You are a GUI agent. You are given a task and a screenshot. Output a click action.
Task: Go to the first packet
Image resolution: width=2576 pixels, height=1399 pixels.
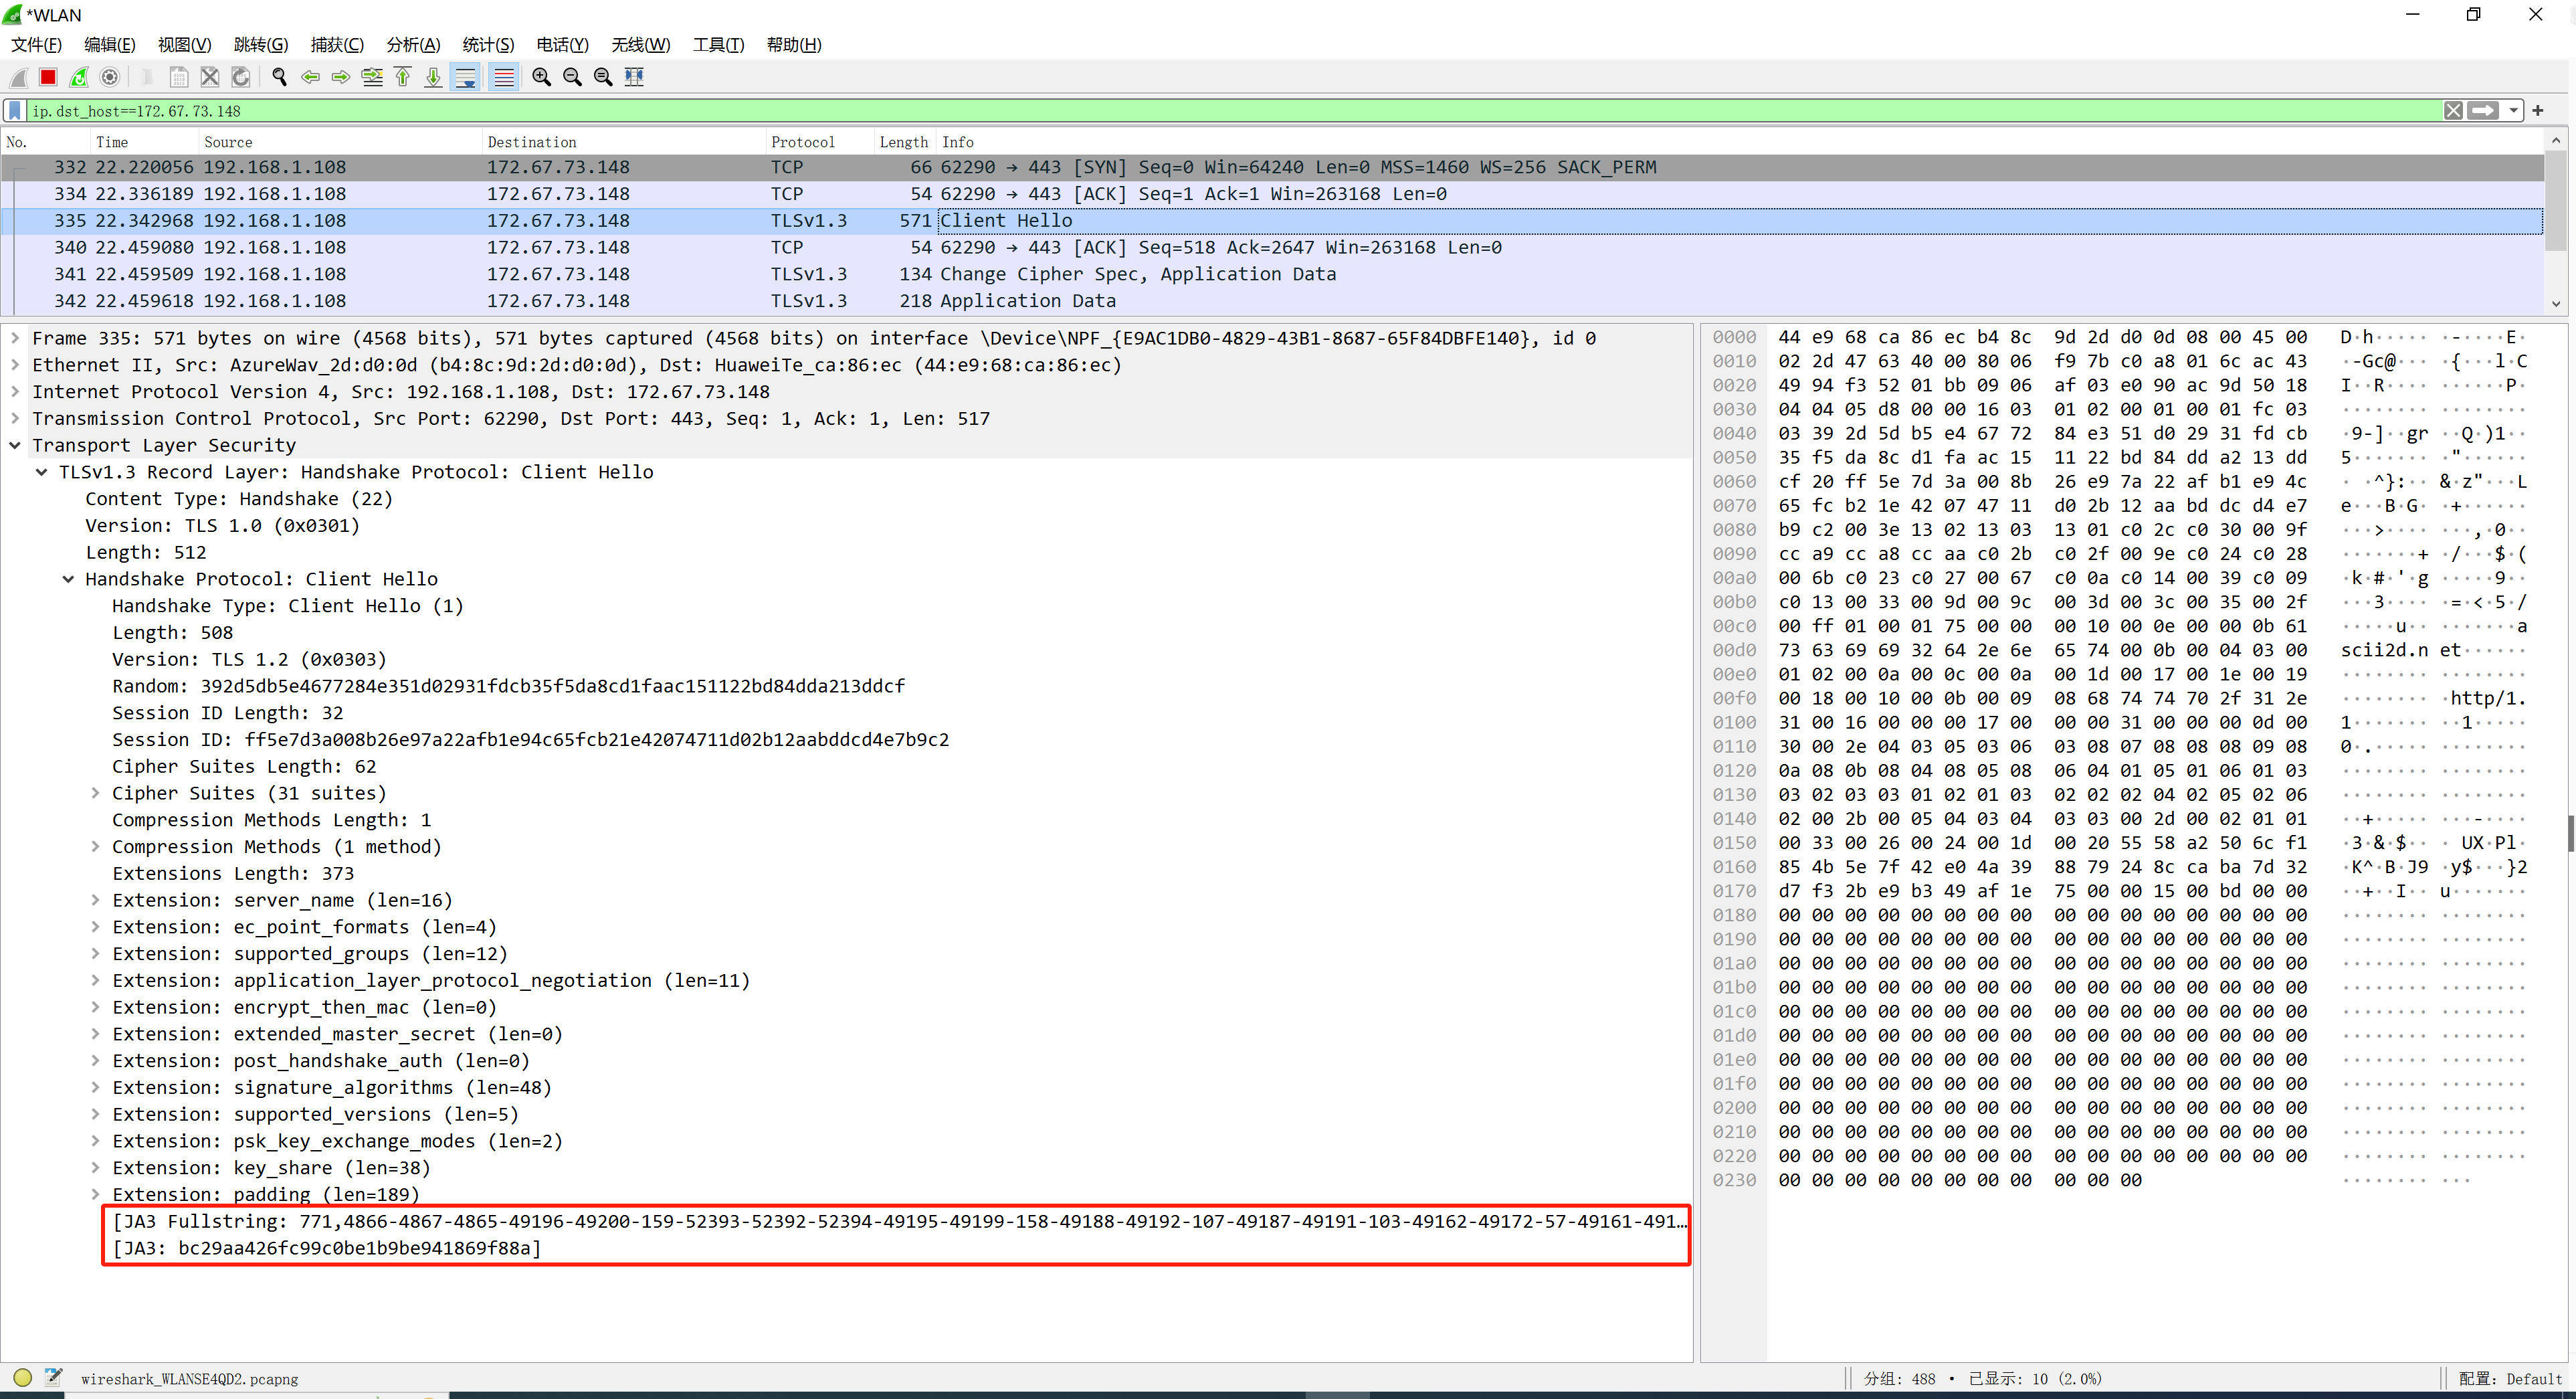pyautogui.click(x=403, y=77)
